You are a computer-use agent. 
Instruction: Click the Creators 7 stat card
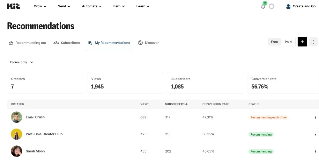tap(45, 83)
